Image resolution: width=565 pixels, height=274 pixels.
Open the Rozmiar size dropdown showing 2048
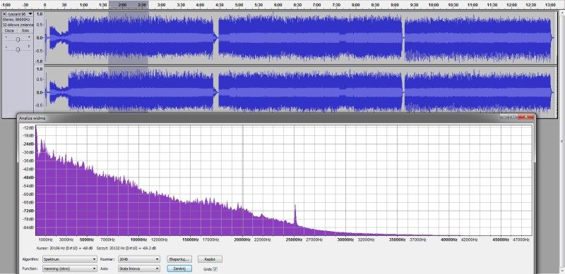tap(138, 259)
